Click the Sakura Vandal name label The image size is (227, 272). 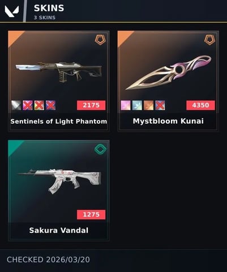point(59,230)
